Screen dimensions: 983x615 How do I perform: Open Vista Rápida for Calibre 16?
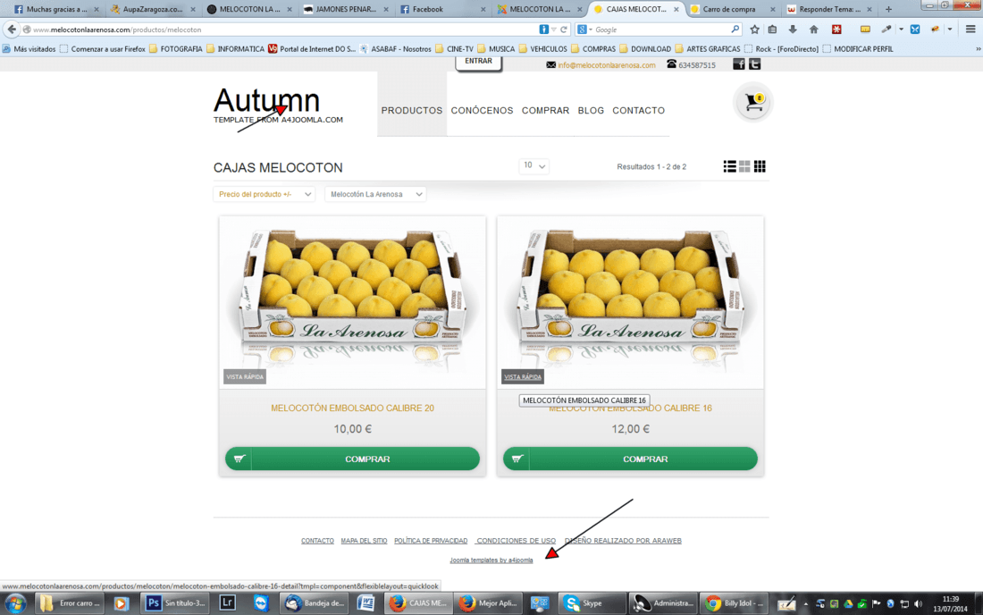coord(522,376)
